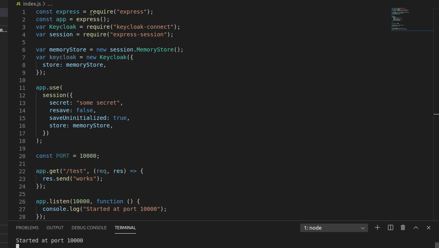
Task: Switch to the OUTPUT tab
Action: pyautogui.click(x=55, y=228)
